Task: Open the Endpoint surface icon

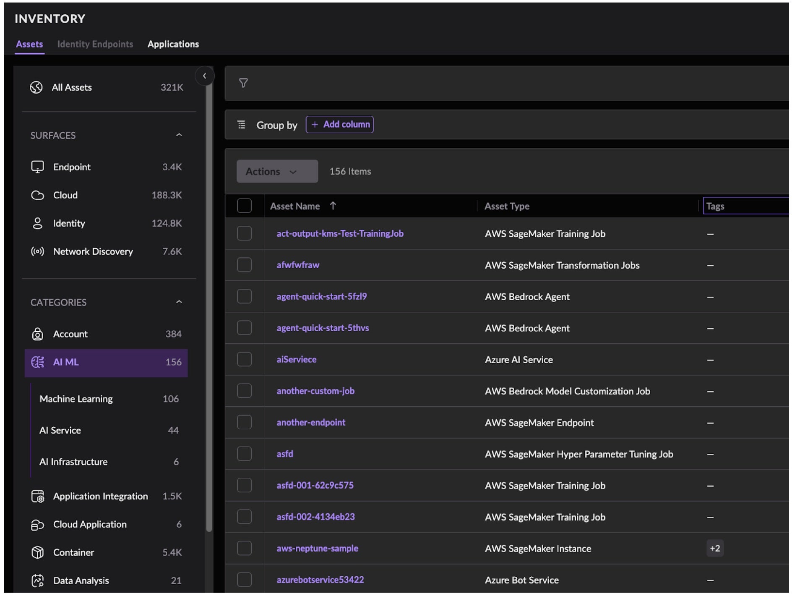Action: [x=37, y=167]
